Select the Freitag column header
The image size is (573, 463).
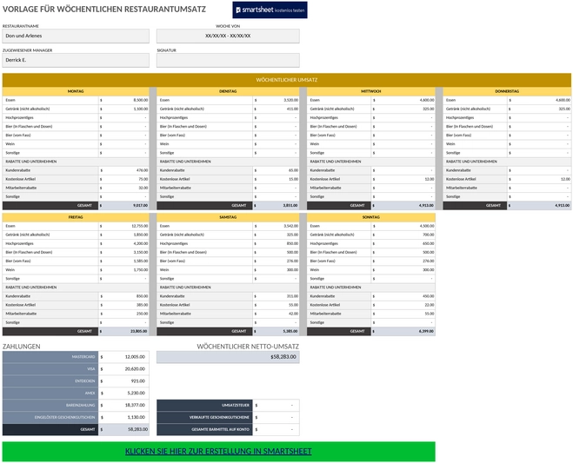(76, 217)
